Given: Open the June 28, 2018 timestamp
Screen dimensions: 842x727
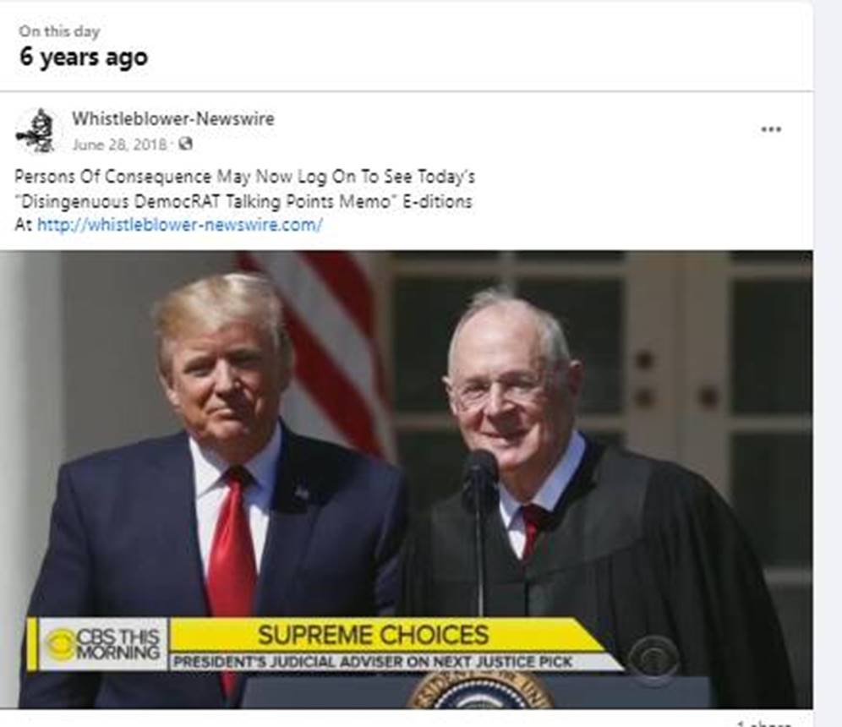Looking at the screenshot, I should click(x=119, y=145).
